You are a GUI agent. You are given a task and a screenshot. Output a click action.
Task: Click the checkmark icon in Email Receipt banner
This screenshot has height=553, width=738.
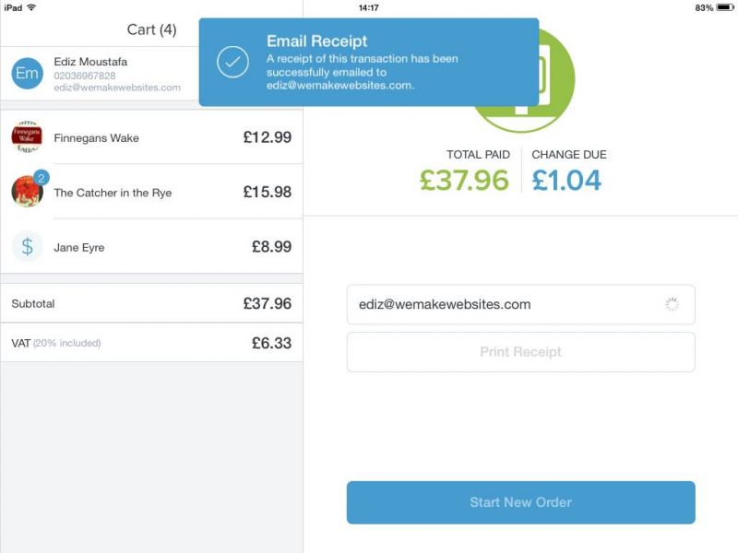click(232, 62)
